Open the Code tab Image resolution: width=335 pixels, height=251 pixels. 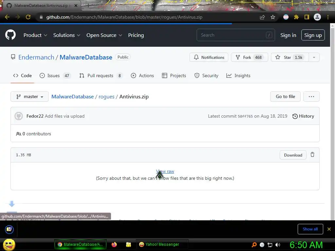[23, 75]
